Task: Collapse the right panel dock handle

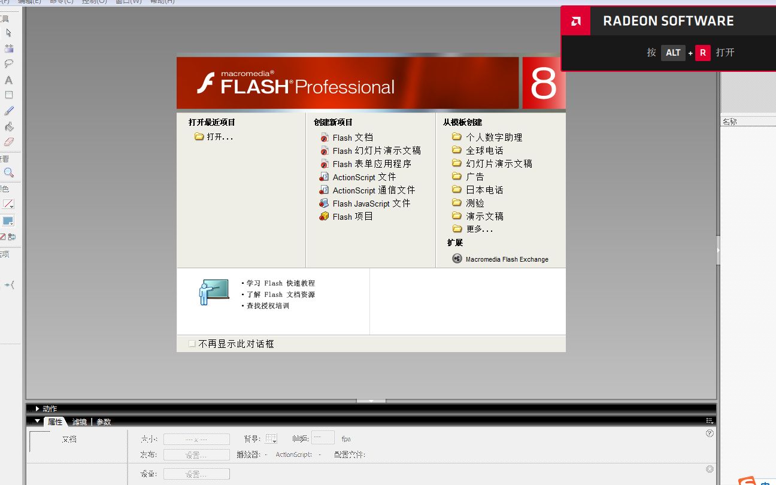Action: (718, 251)
